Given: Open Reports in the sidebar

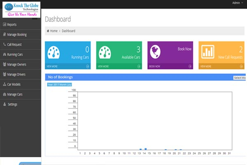Looking at the screenshot, I should tap(21, 24).
